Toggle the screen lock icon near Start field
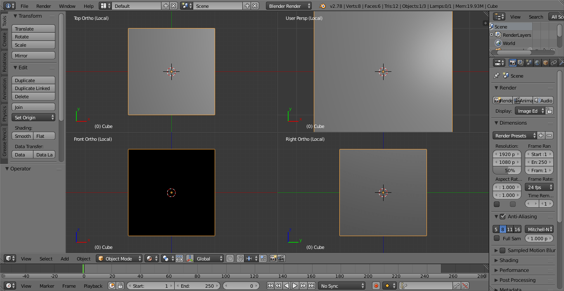The width and height of the screenshot is (564, 291). point(120,286)
